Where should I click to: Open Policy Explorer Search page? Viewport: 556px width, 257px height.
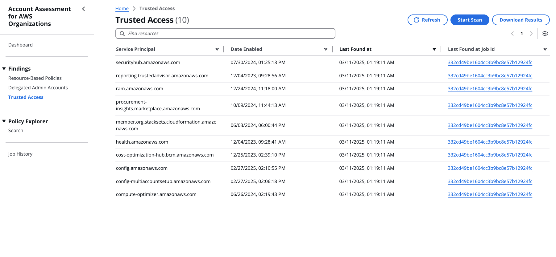pyautogui.click(x=16, y=131)
